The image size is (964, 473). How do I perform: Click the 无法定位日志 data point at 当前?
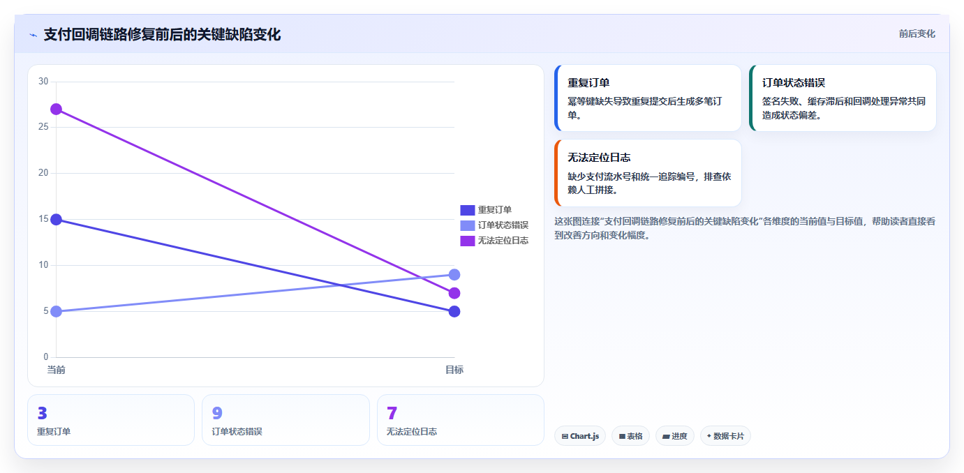[x=56, y=110]
